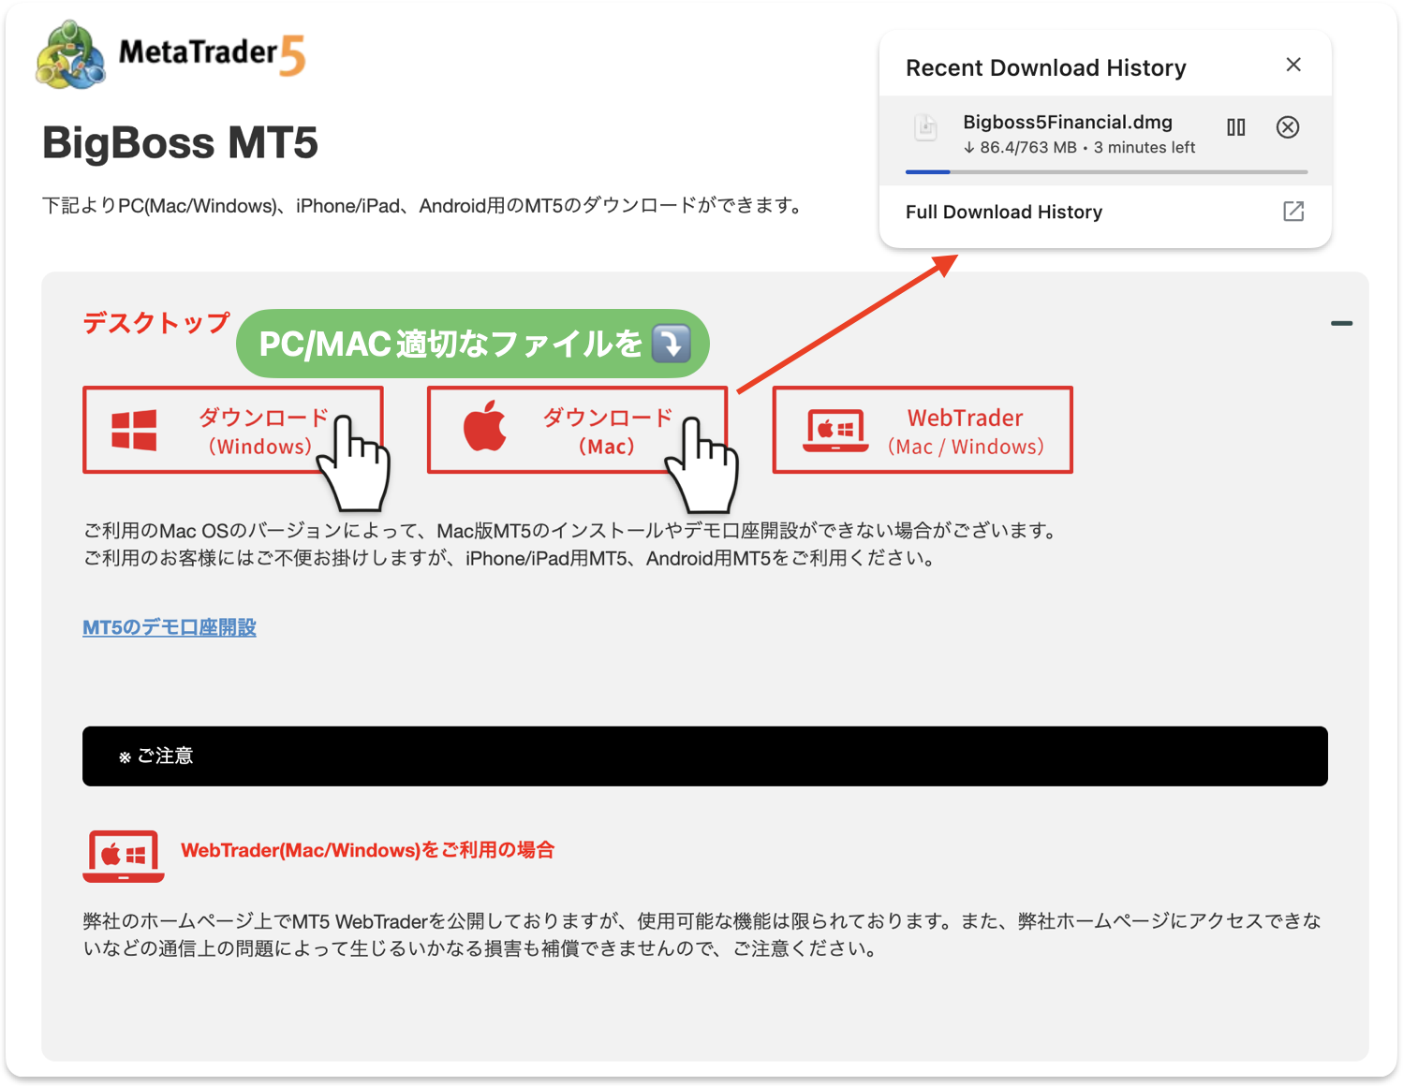The height and width of the screenshot is (1086, 1403).
Task: Click the デスクトップ section heading
Action: (156, 323)
